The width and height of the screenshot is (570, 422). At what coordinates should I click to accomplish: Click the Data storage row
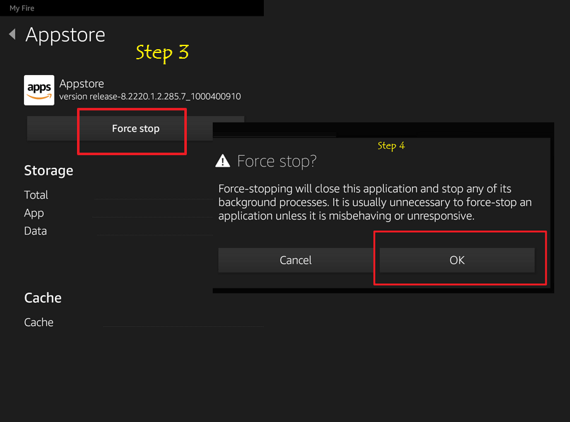coord(118,231)
